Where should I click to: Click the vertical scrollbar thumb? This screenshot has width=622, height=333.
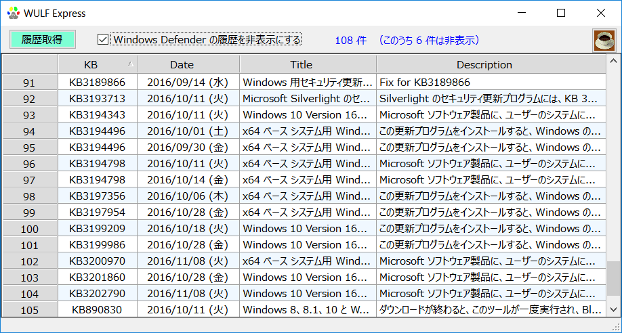[613, 278]
